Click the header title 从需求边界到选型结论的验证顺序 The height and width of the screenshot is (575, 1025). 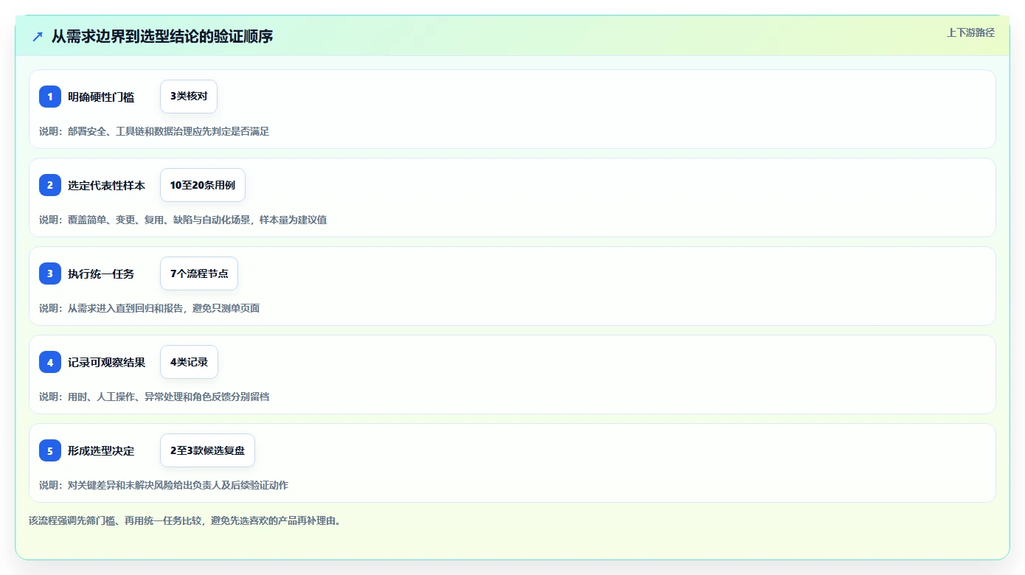click(x=162, y=36)
